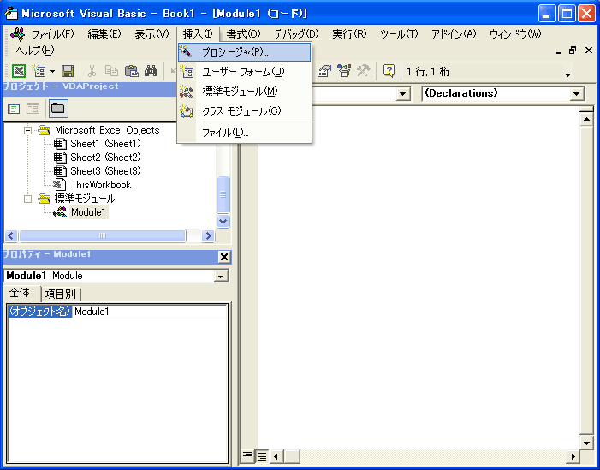Open Find with the binoculars icon
Viewport: 600px width, 470px height.
coord(151,71)
